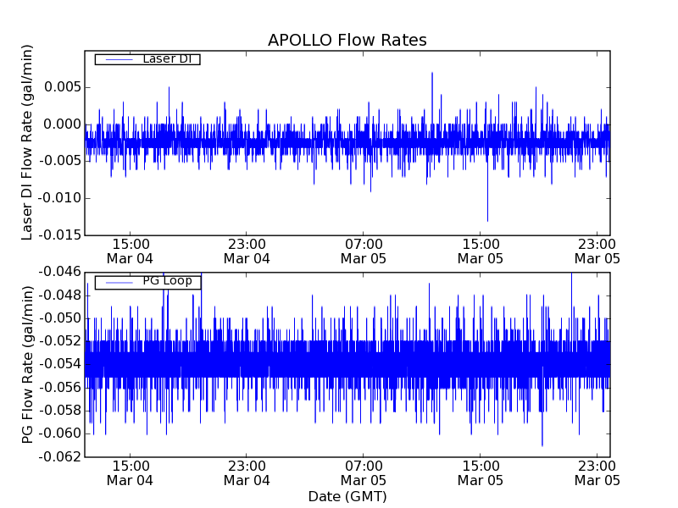Click the blue line sample in PG Loop legend

(x=118, y=282)
